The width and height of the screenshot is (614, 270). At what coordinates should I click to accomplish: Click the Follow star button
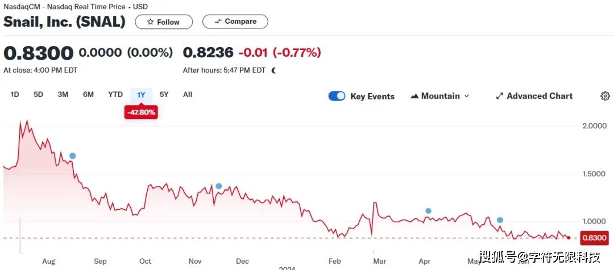click(x=164, y=22)
